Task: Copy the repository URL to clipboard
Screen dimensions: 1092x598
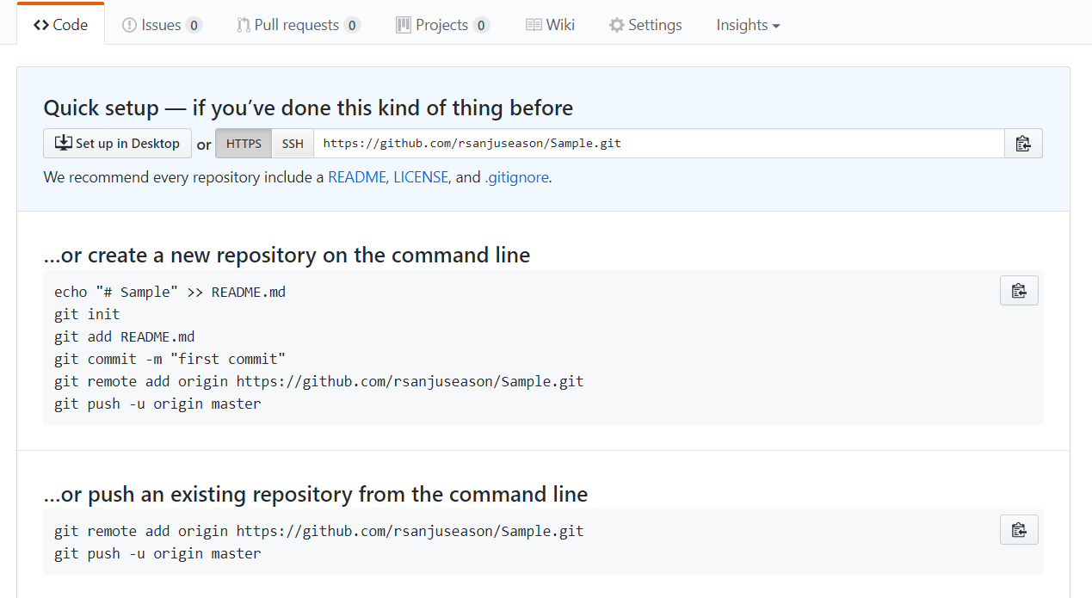Action: point(1022,144)
